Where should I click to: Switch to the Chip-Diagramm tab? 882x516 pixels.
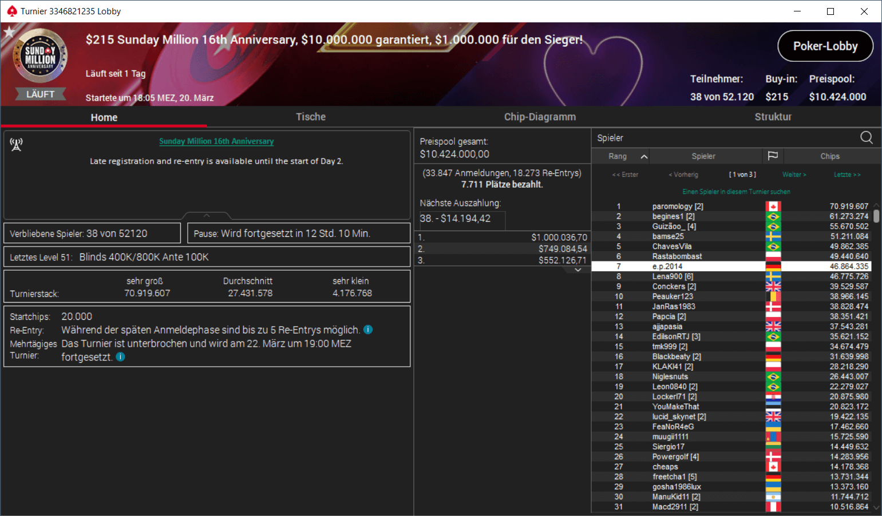pyautogui.click(x=540, y=117)
